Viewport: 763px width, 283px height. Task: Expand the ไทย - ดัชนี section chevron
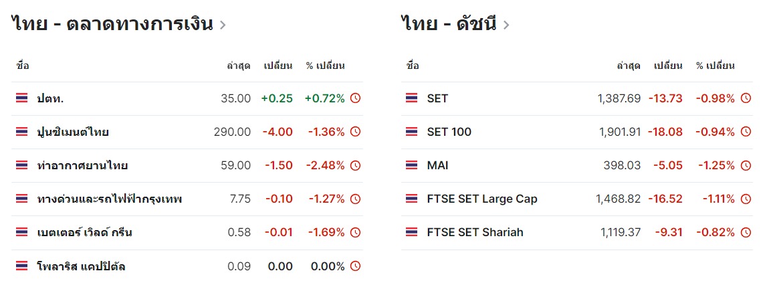[506, 25]
